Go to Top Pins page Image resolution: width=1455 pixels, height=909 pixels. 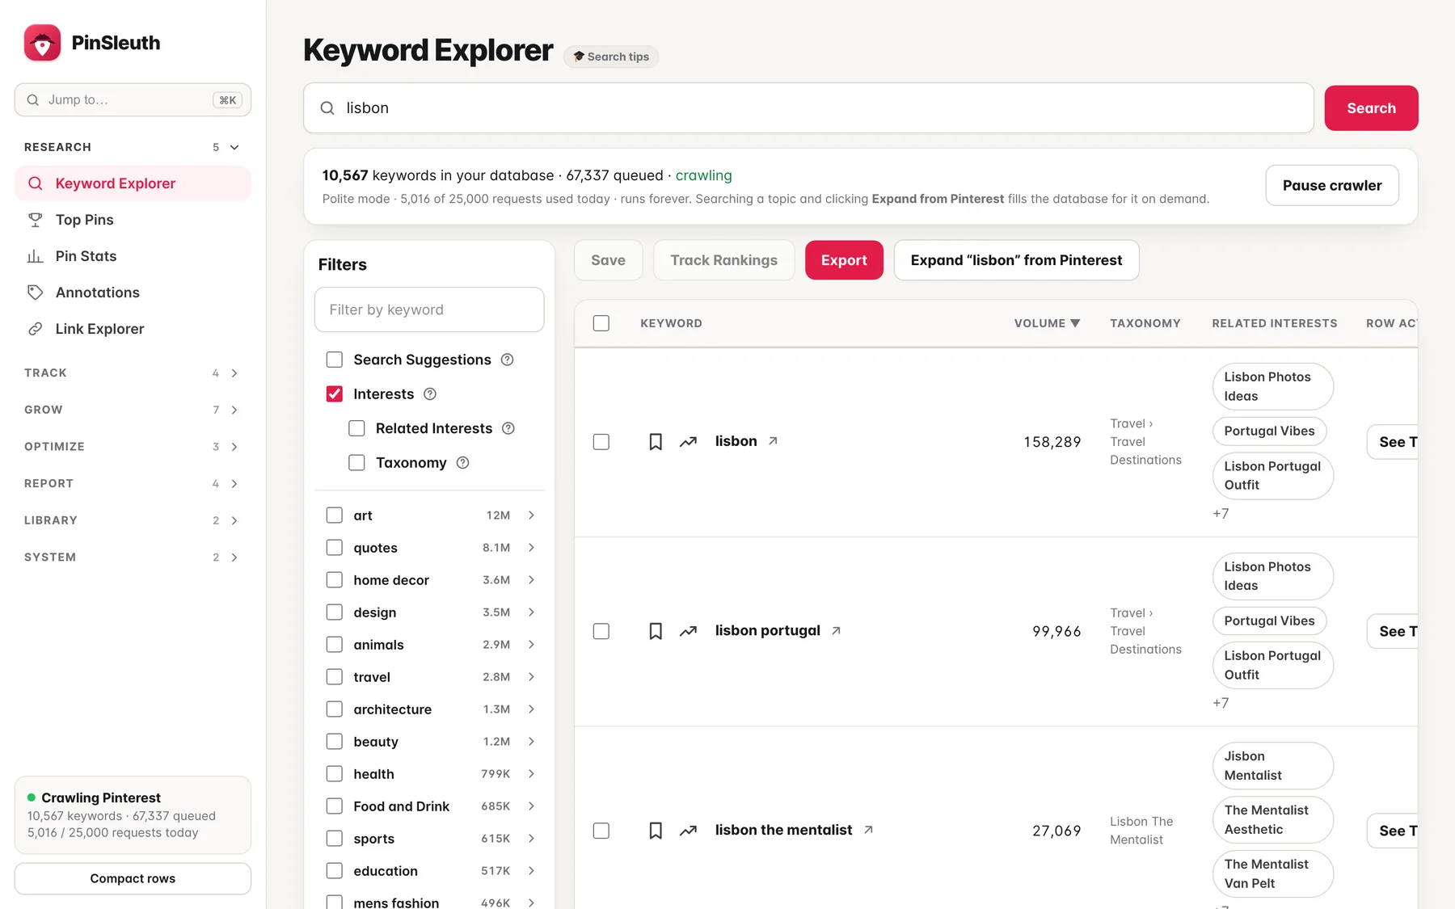[133, 220]
